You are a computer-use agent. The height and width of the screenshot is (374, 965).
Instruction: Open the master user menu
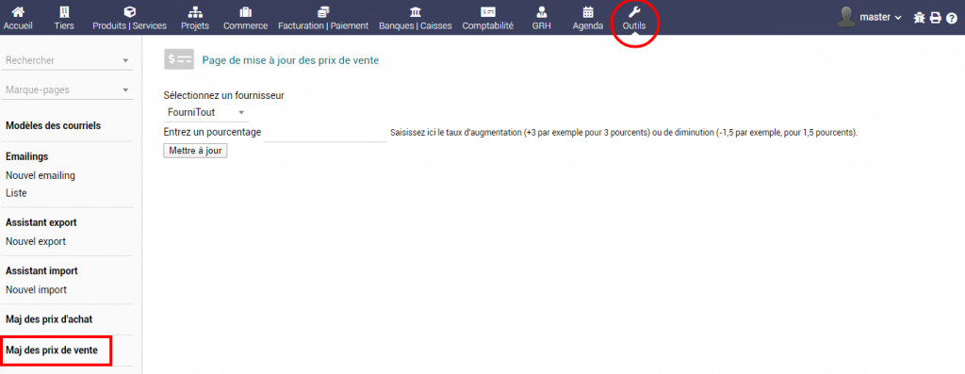tap(870, 17)
